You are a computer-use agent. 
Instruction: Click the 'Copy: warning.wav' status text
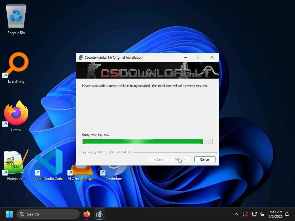(96, 135)
